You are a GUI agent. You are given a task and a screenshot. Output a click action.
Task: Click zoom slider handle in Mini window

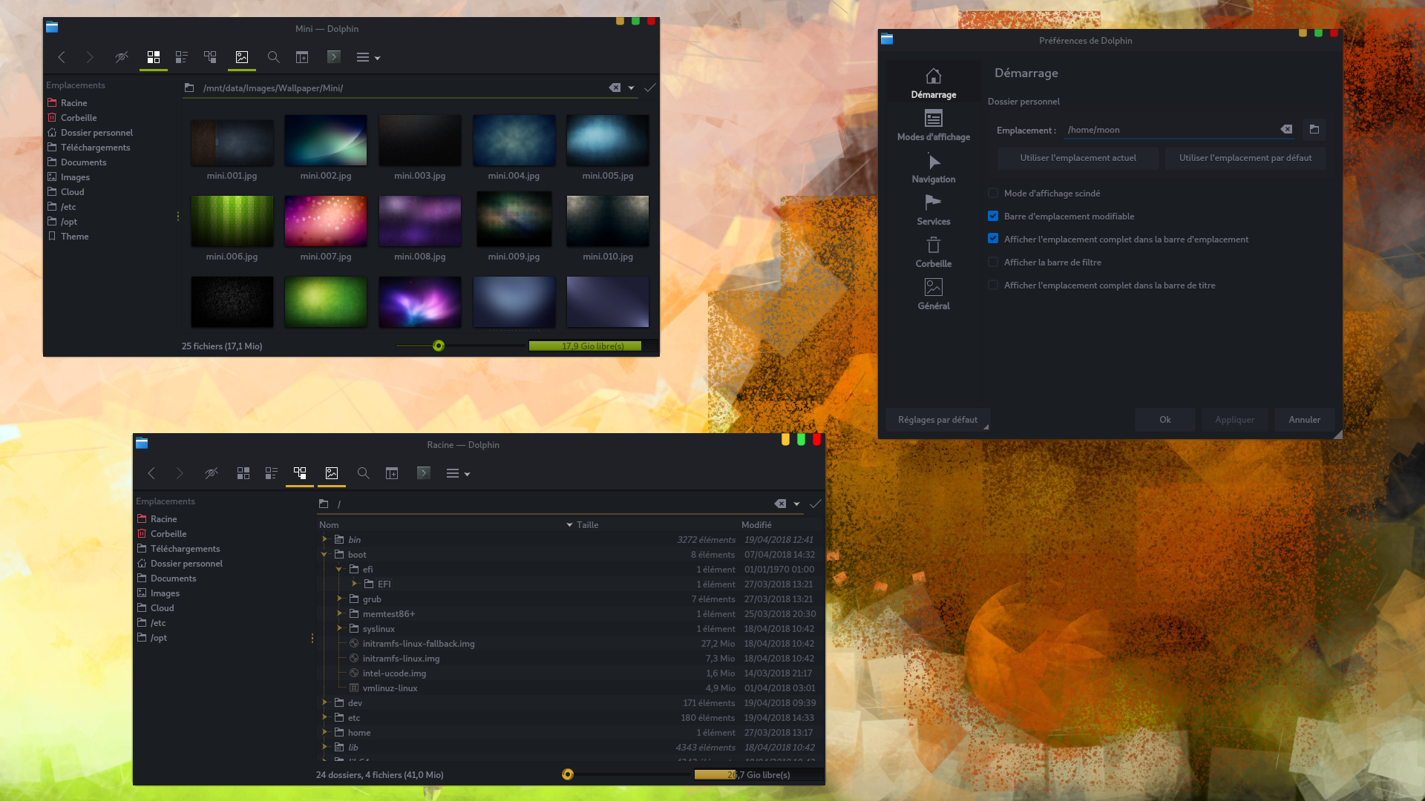439,346
